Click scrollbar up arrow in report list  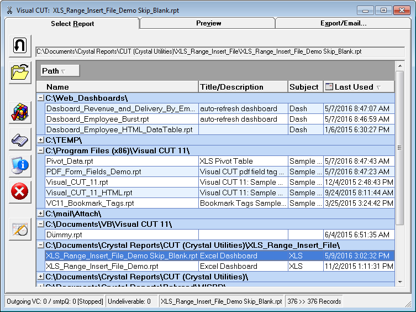tap(400, 66)
